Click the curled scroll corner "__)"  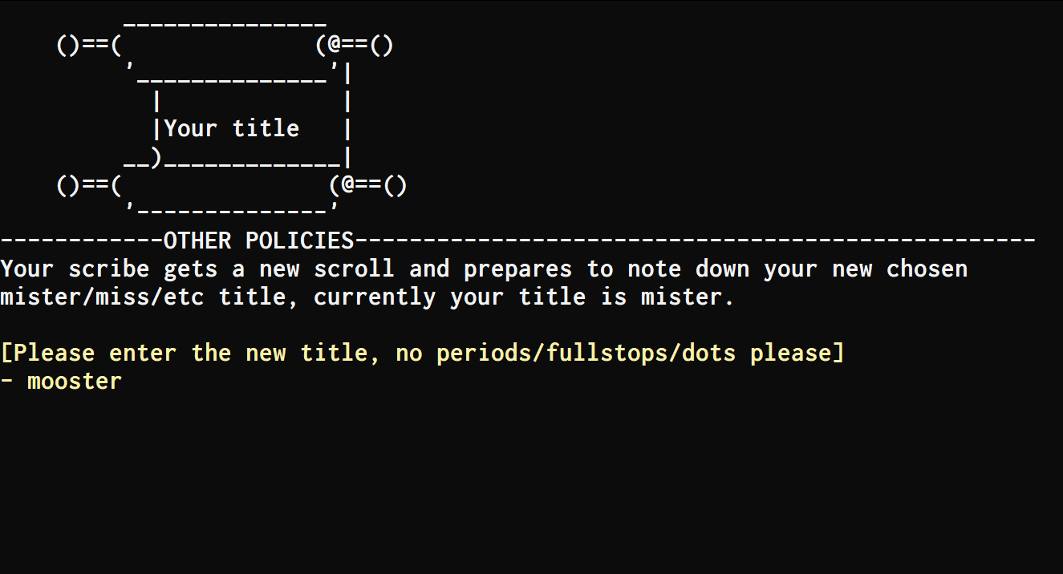pos(143,158)
